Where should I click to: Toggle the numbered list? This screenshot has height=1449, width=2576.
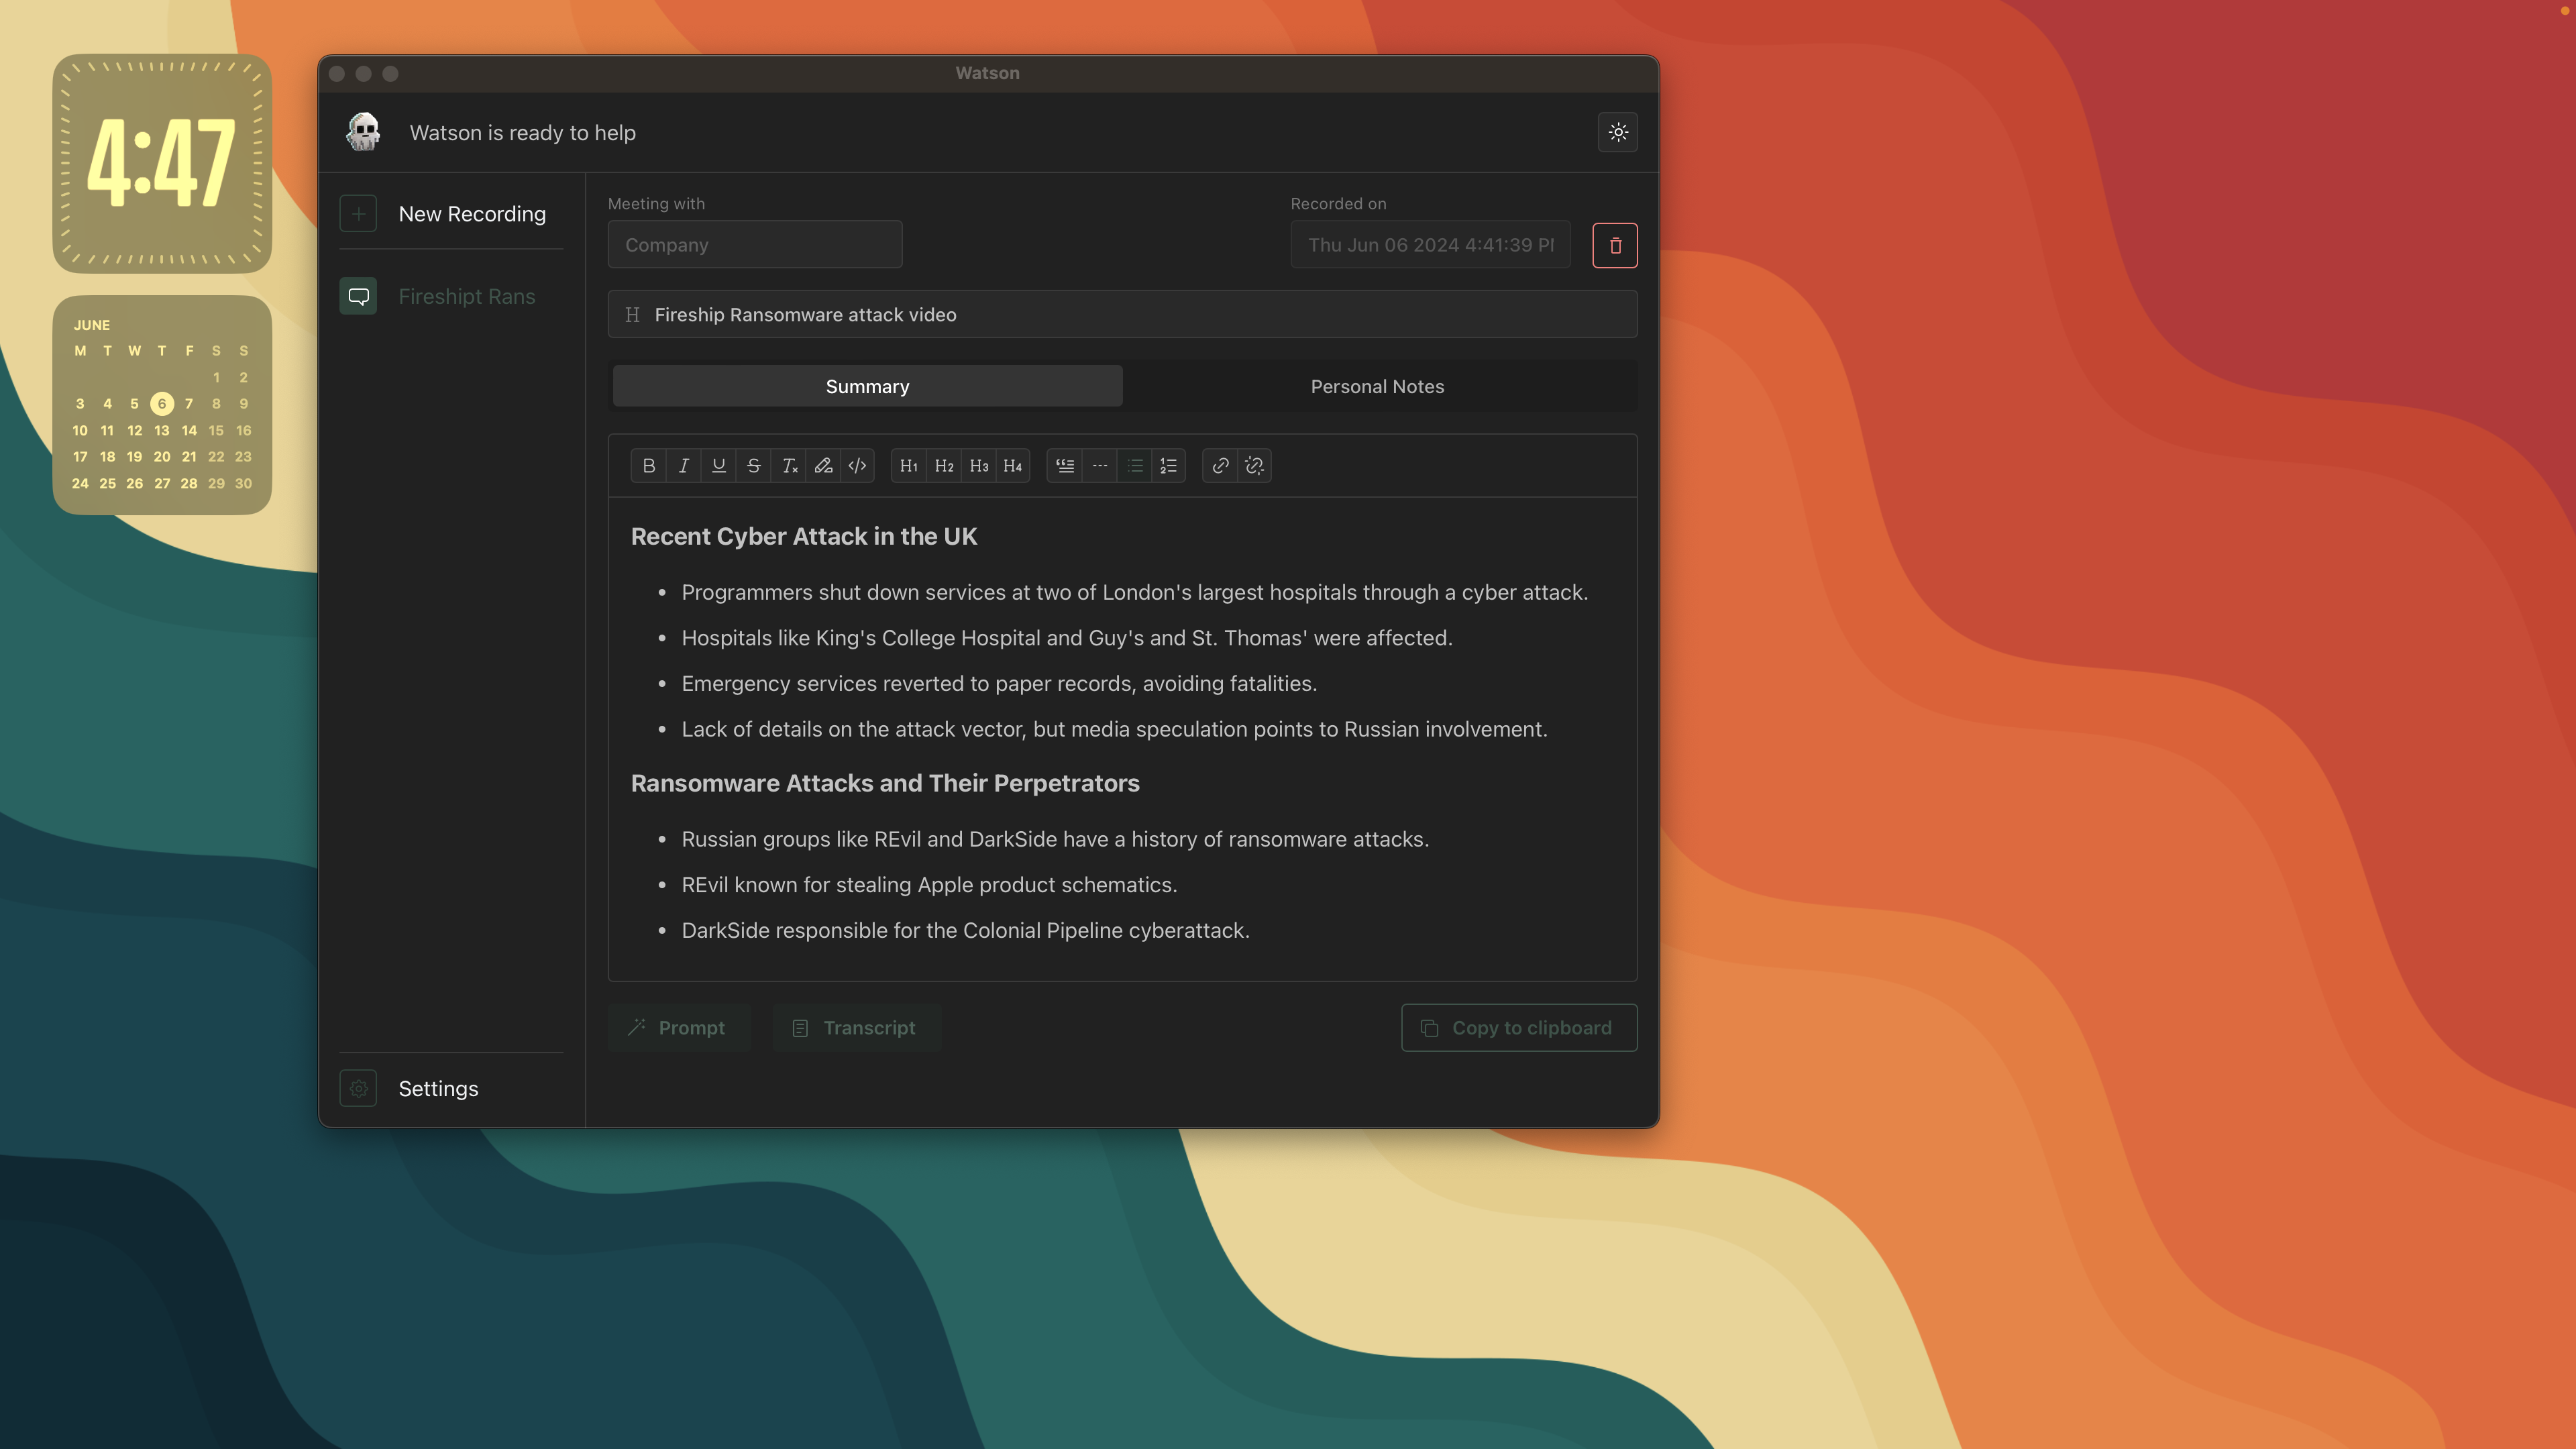coord(1168,466)
